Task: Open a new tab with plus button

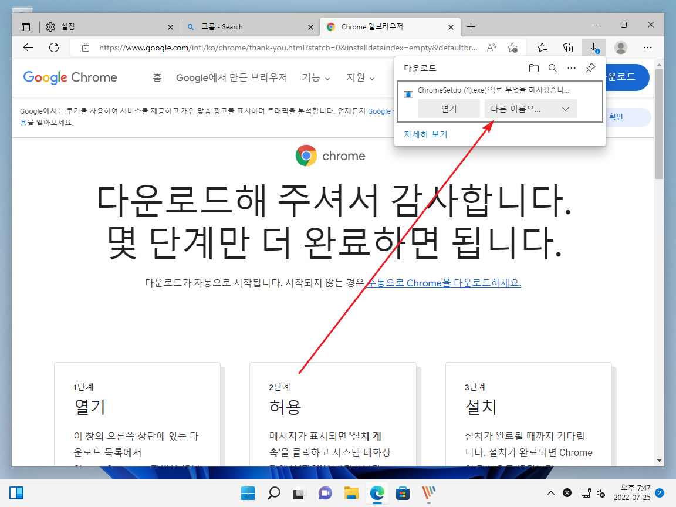Action: tap(471, 27)
